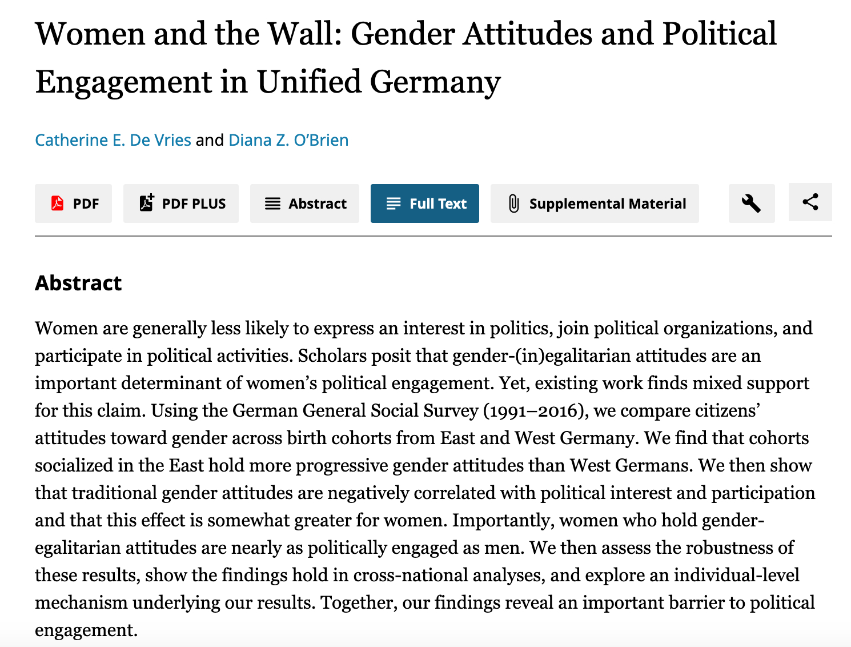Click the lines icon beside Abstract
The height and width of the screenshot is (647, 851).
point(273,203)
